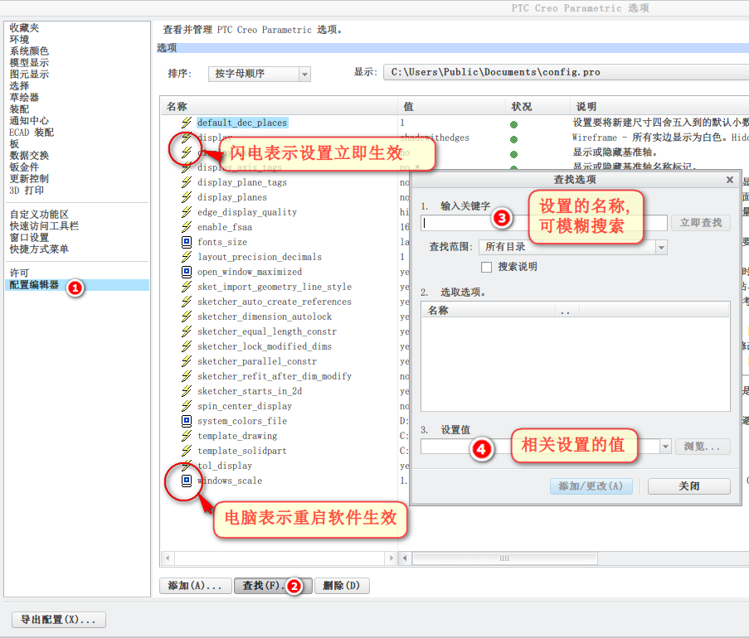Open the 设置值 value dropdown arrow
749x638 pixels.
(x=665, y=447)
